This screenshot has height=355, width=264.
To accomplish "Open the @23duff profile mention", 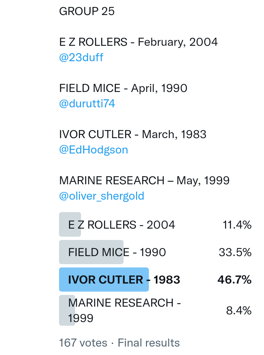I will (x=81, y=58).
